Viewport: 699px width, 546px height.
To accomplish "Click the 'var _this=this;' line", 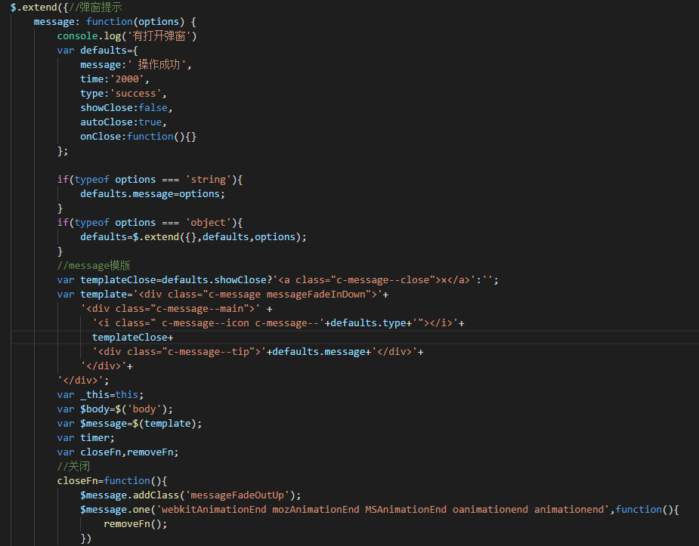I will [101, 394].
